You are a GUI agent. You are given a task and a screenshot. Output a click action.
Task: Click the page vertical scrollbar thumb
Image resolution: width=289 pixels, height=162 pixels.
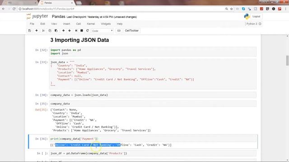pyautogui.click(x=287, y=60)
